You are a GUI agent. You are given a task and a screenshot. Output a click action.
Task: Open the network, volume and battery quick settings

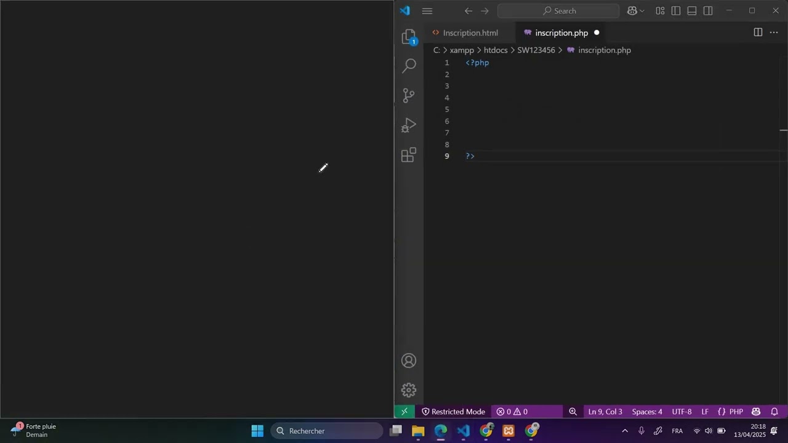[x=709, y=431]
